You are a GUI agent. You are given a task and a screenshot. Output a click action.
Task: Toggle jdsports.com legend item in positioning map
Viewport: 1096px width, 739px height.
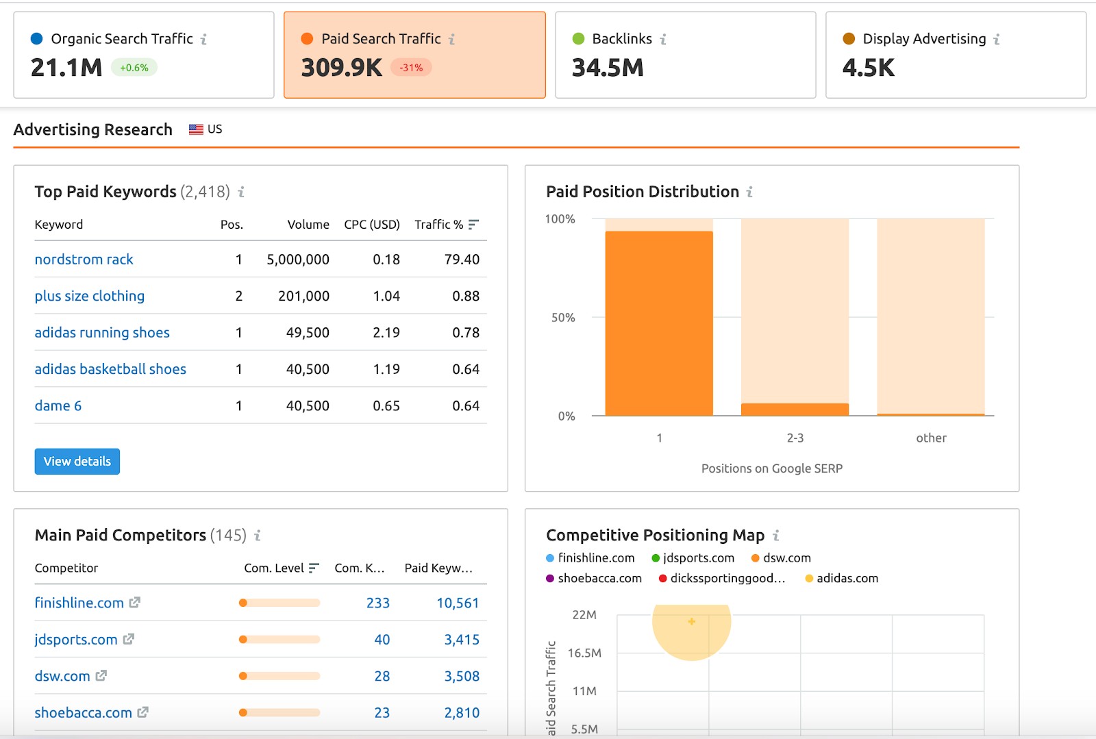[693, 558]
